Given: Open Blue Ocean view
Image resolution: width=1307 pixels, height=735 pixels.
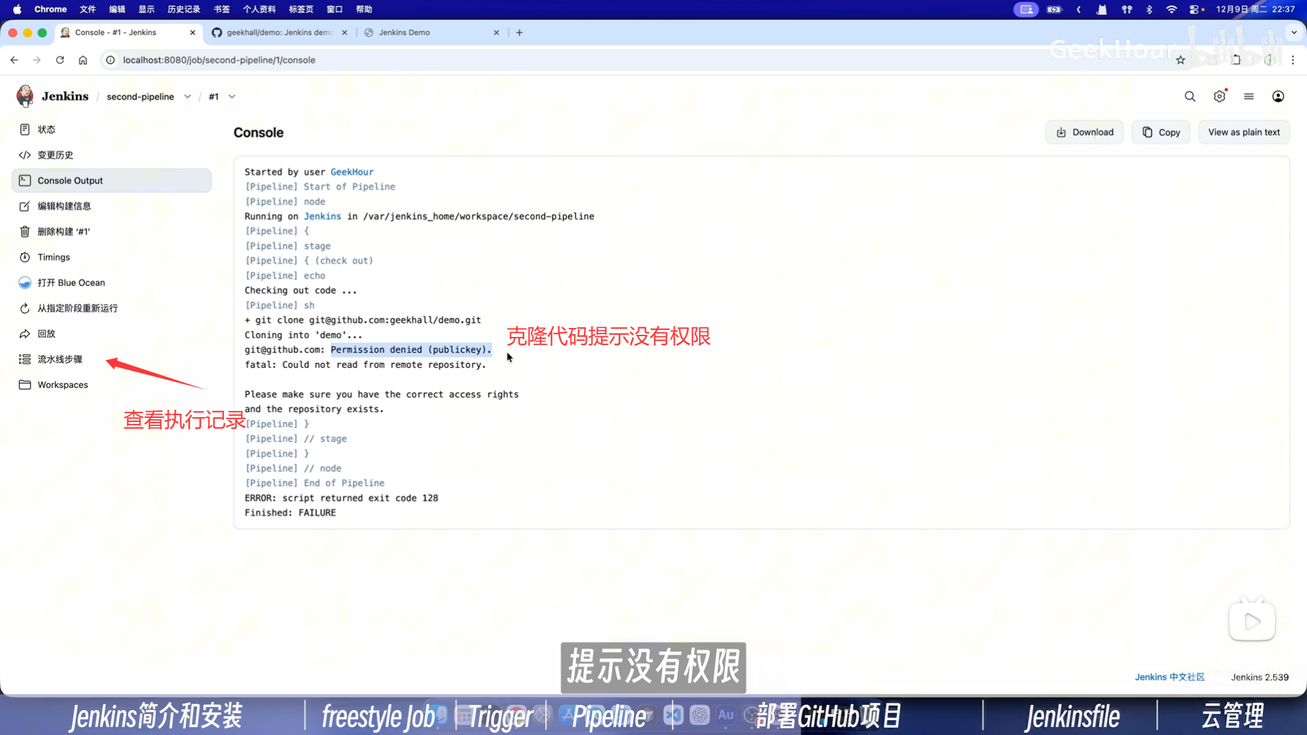Looking at the screenshot, I should [71, 282].
